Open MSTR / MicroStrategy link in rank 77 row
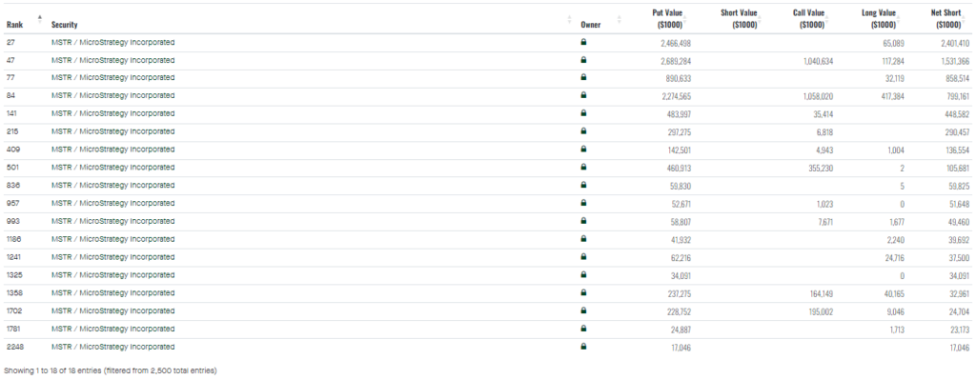 112,78
